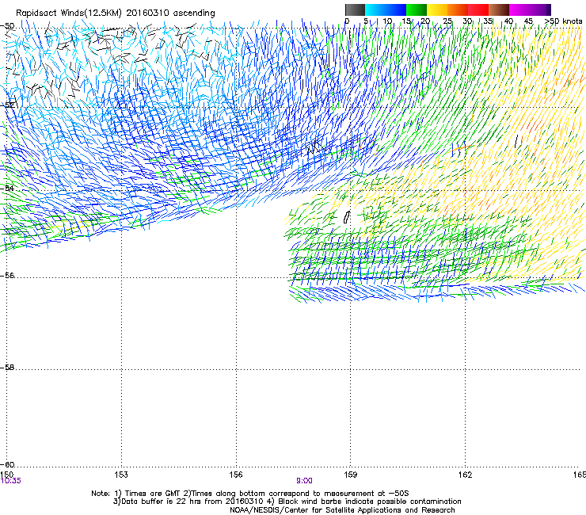Click latitude label '-60' on the left axis

[x=7, y=464]
